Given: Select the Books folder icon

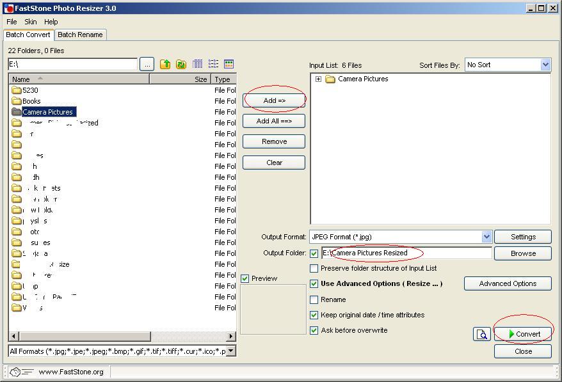Looking at the screenshot, I should (x=17, y=100).
